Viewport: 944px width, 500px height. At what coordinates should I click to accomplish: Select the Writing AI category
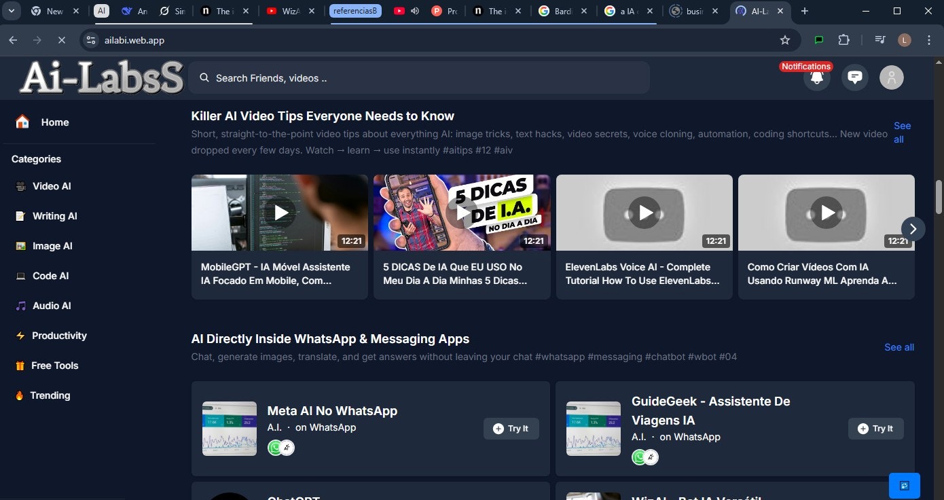click(46, 216)
